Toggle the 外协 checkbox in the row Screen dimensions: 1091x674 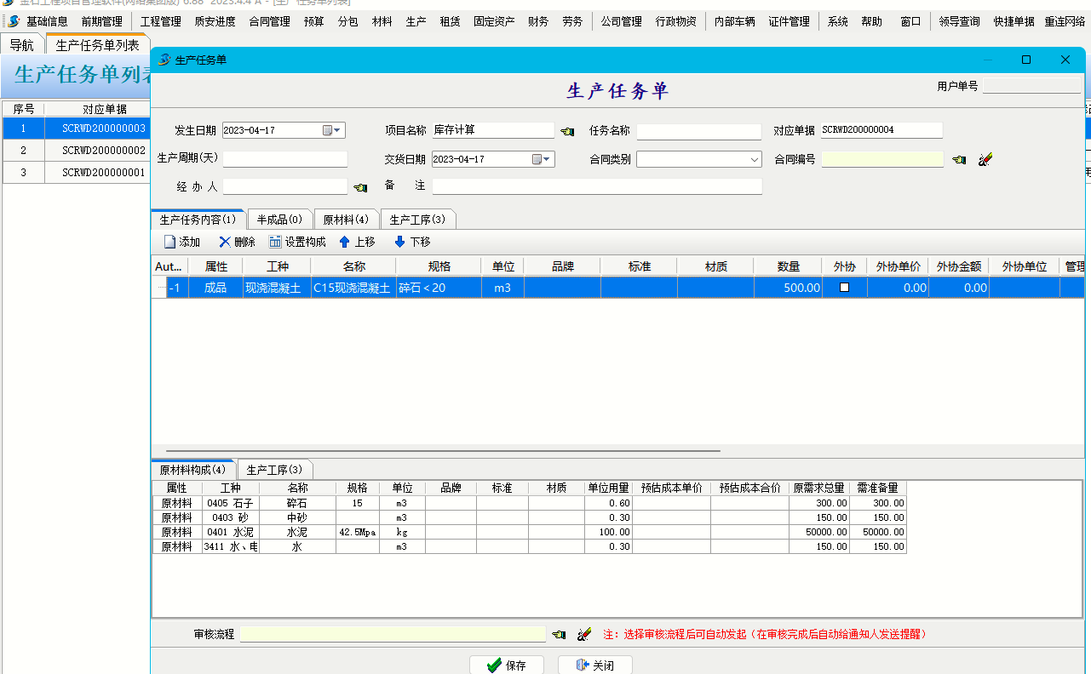[x=844, y=288]
